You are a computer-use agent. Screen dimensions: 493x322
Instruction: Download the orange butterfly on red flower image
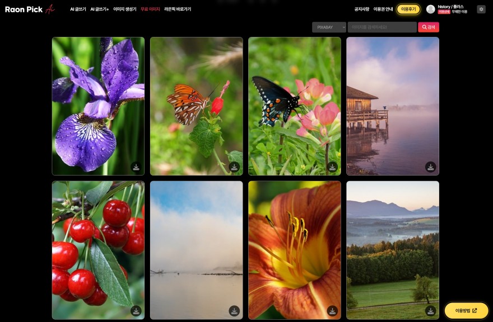234,167
